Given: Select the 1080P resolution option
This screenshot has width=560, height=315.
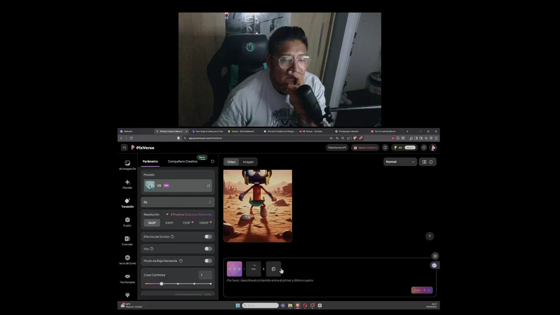Looking at the screenshot, I should pos(205,223).
